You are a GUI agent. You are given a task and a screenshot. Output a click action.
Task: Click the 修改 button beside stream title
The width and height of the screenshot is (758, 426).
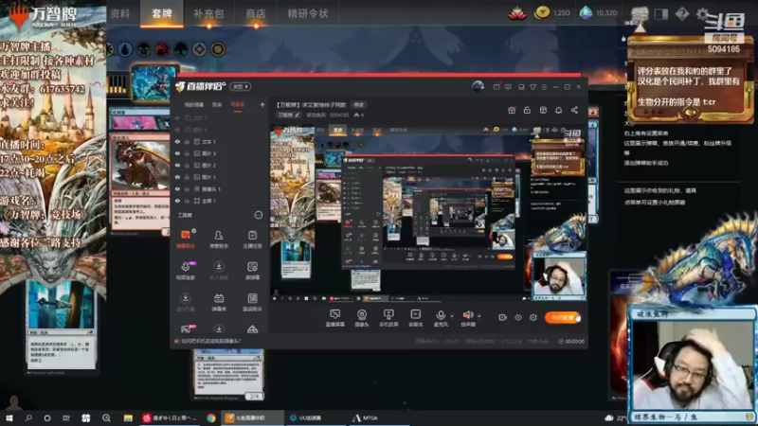coord(359,105)
